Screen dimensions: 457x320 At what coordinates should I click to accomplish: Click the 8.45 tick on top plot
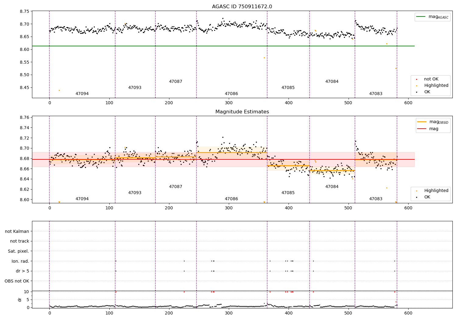24,88
